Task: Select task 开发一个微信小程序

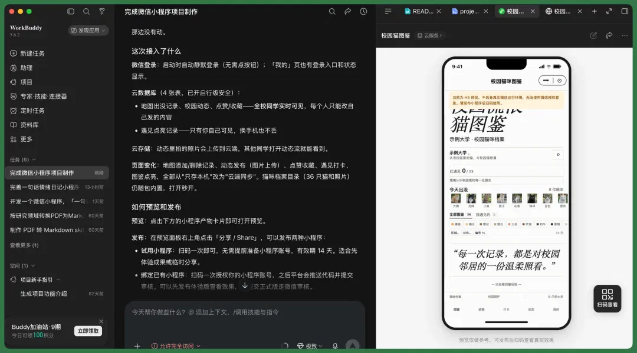Action: point(57,201)
